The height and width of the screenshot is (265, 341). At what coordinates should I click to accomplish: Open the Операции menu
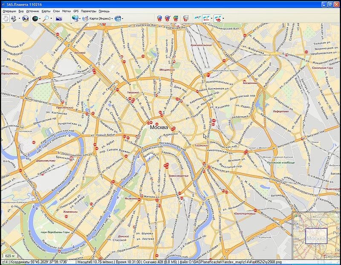[x=9, y=11]
